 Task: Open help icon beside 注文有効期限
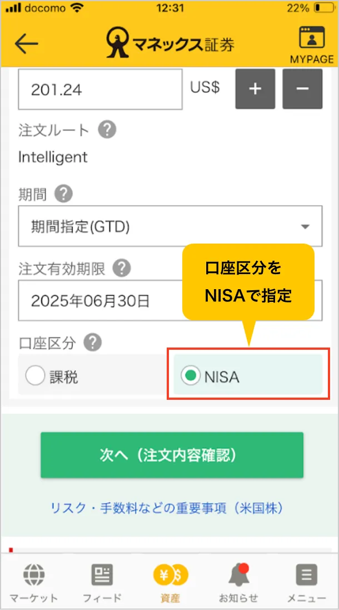[x=122, y=269]
